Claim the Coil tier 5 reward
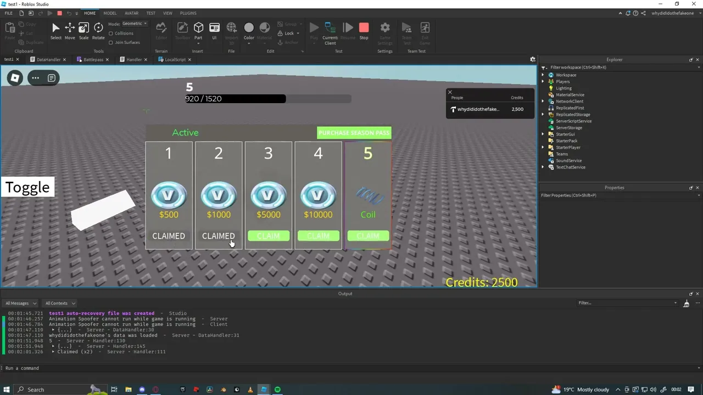Screen dimensions: 703x395 [x=368, y=236]
